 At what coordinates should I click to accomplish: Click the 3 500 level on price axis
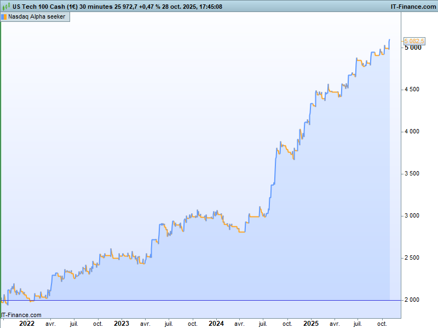pos(412,174)
